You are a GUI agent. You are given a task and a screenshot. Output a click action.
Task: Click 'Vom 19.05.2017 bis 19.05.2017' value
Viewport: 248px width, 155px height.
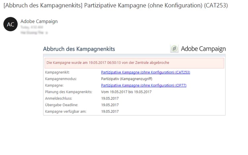(x=126, y=92)
